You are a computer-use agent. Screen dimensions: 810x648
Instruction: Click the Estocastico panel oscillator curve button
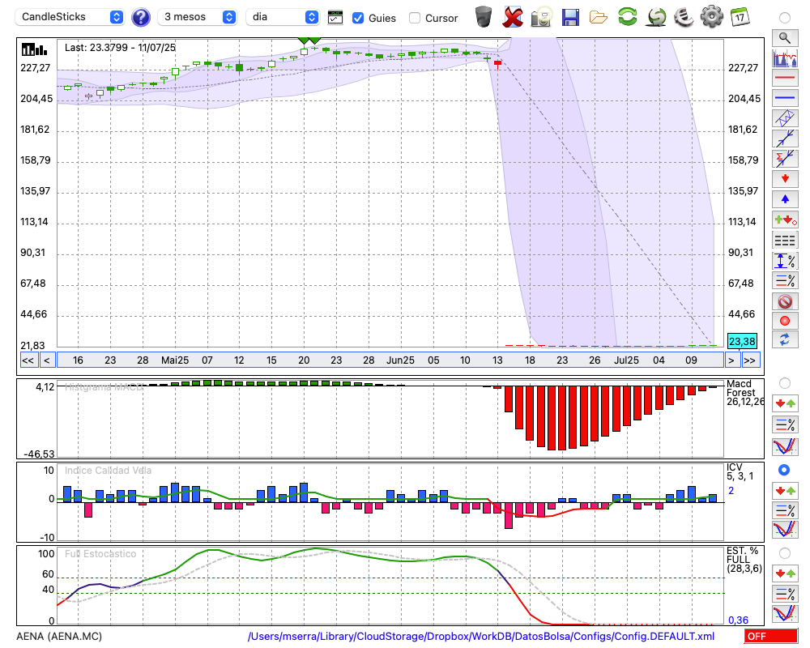(x=785, y=613)
